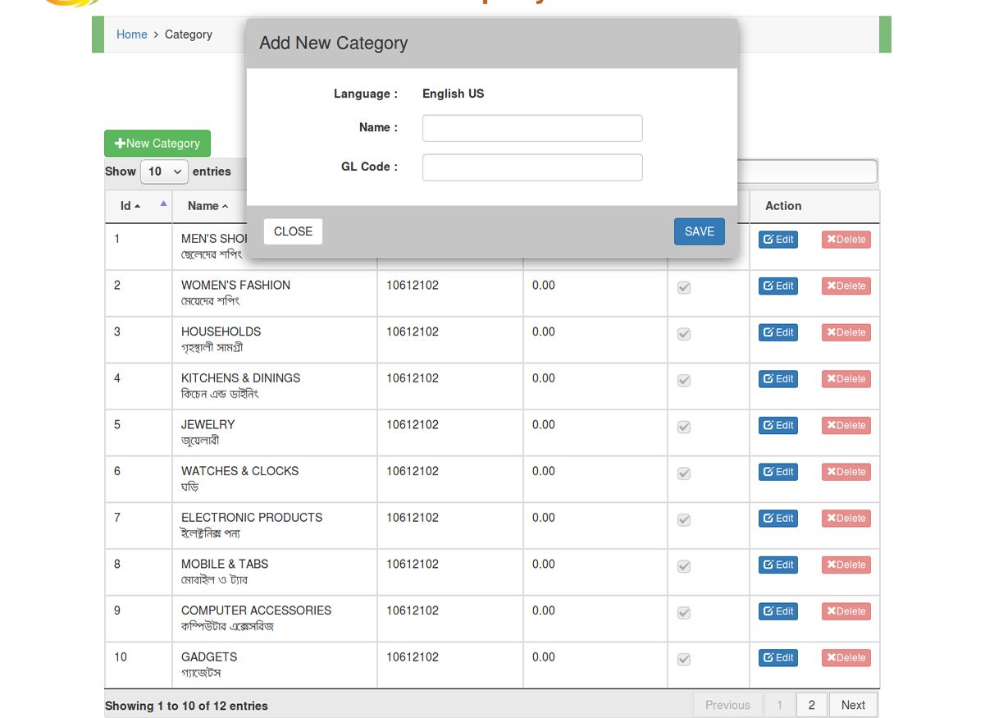Delete the GADGETS category
Screen dimensions: 994x718
coord(846,658)
